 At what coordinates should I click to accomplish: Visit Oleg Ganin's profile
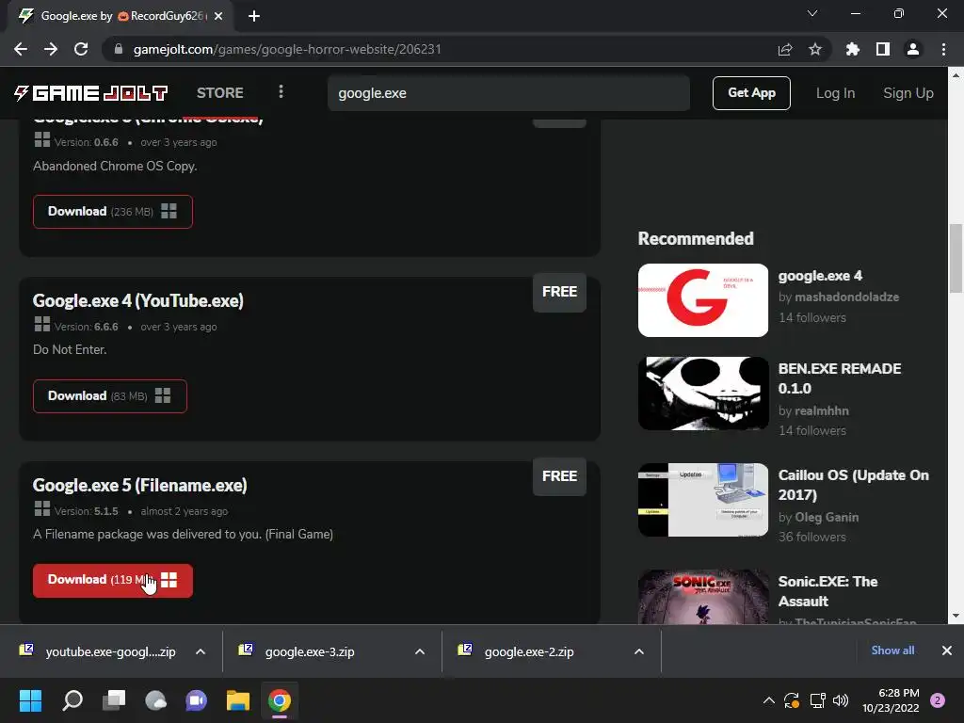coord(827,517)
